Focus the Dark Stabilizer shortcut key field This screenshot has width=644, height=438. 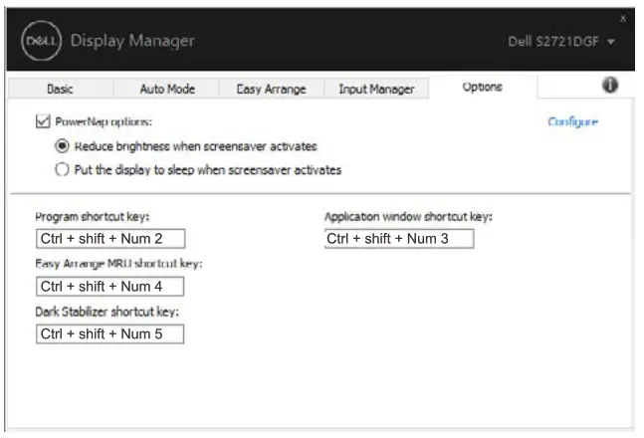coord(110,334)
